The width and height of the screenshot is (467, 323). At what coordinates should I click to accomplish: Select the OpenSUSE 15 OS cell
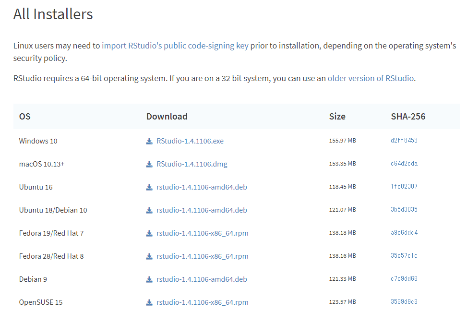point(41,302)
